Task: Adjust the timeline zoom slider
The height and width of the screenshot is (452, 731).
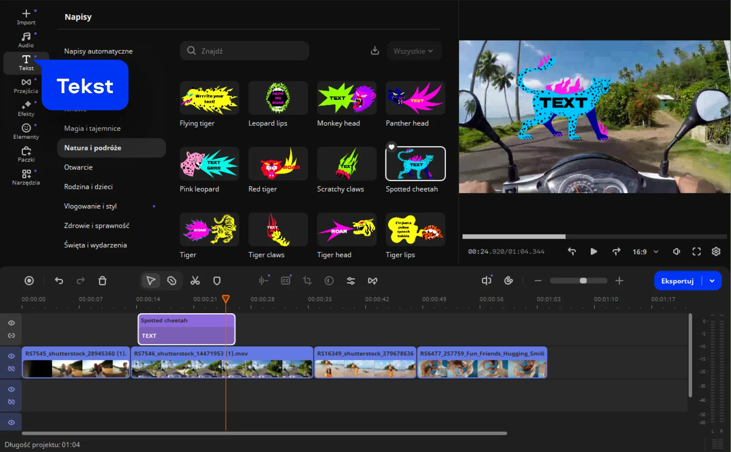Action: (x=583, y=281)
